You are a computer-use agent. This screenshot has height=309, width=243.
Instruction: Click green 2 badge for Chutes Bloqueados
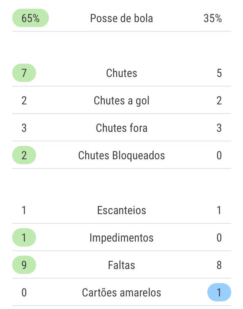24,155
